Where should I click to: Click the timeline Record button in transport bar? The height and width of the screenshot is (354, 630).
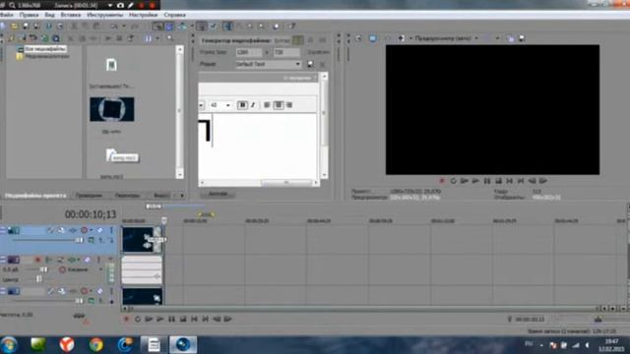pyautogui.click(x=127, y=319)
